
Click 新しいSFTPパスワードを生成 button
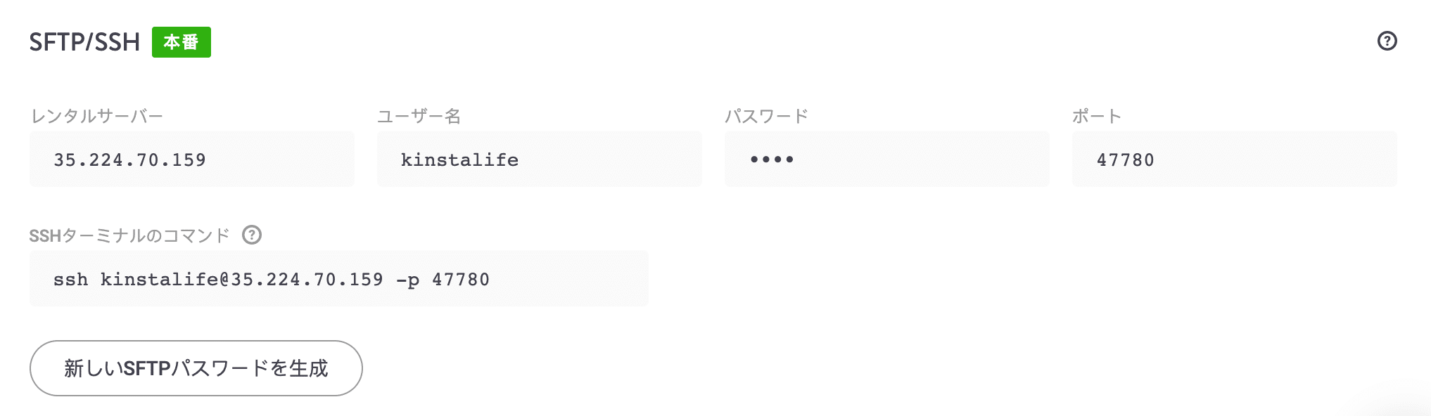tap(196, 368)
